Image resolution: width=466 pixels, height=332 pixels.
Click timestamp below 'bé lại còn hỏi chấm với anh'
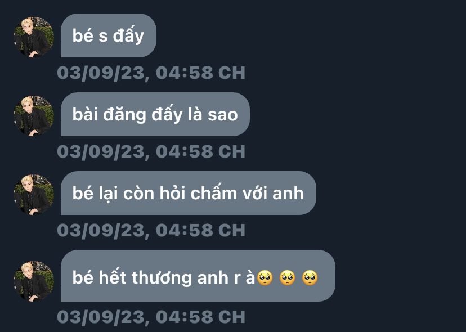pyautogui.click(x=151, y=230)
